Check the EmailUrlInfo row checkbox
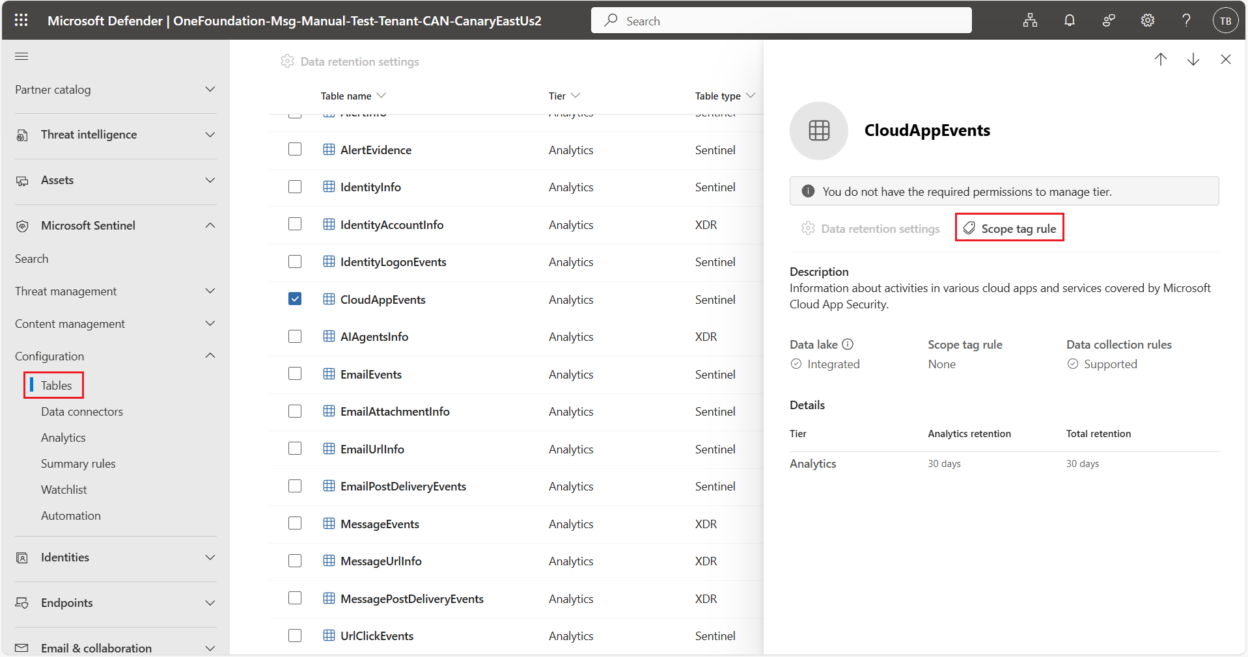 295,448
